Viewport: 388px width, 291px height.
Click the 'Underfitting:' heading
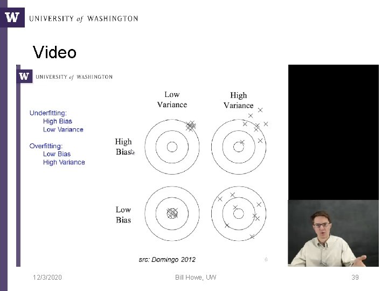pyautogui.click(x=48, y=113)
